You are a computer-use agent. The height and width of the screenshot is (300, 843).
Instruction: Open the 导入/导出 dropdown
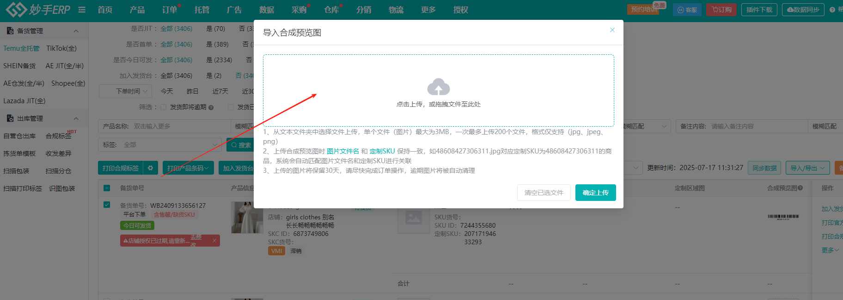807,168
